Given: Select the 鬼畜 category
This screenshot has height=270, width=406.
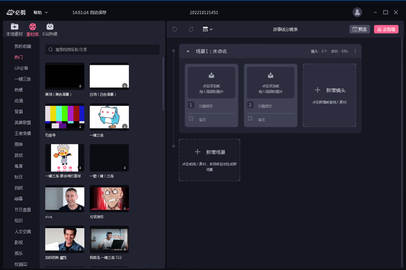Looking at the screenshot, I should 19,166.
